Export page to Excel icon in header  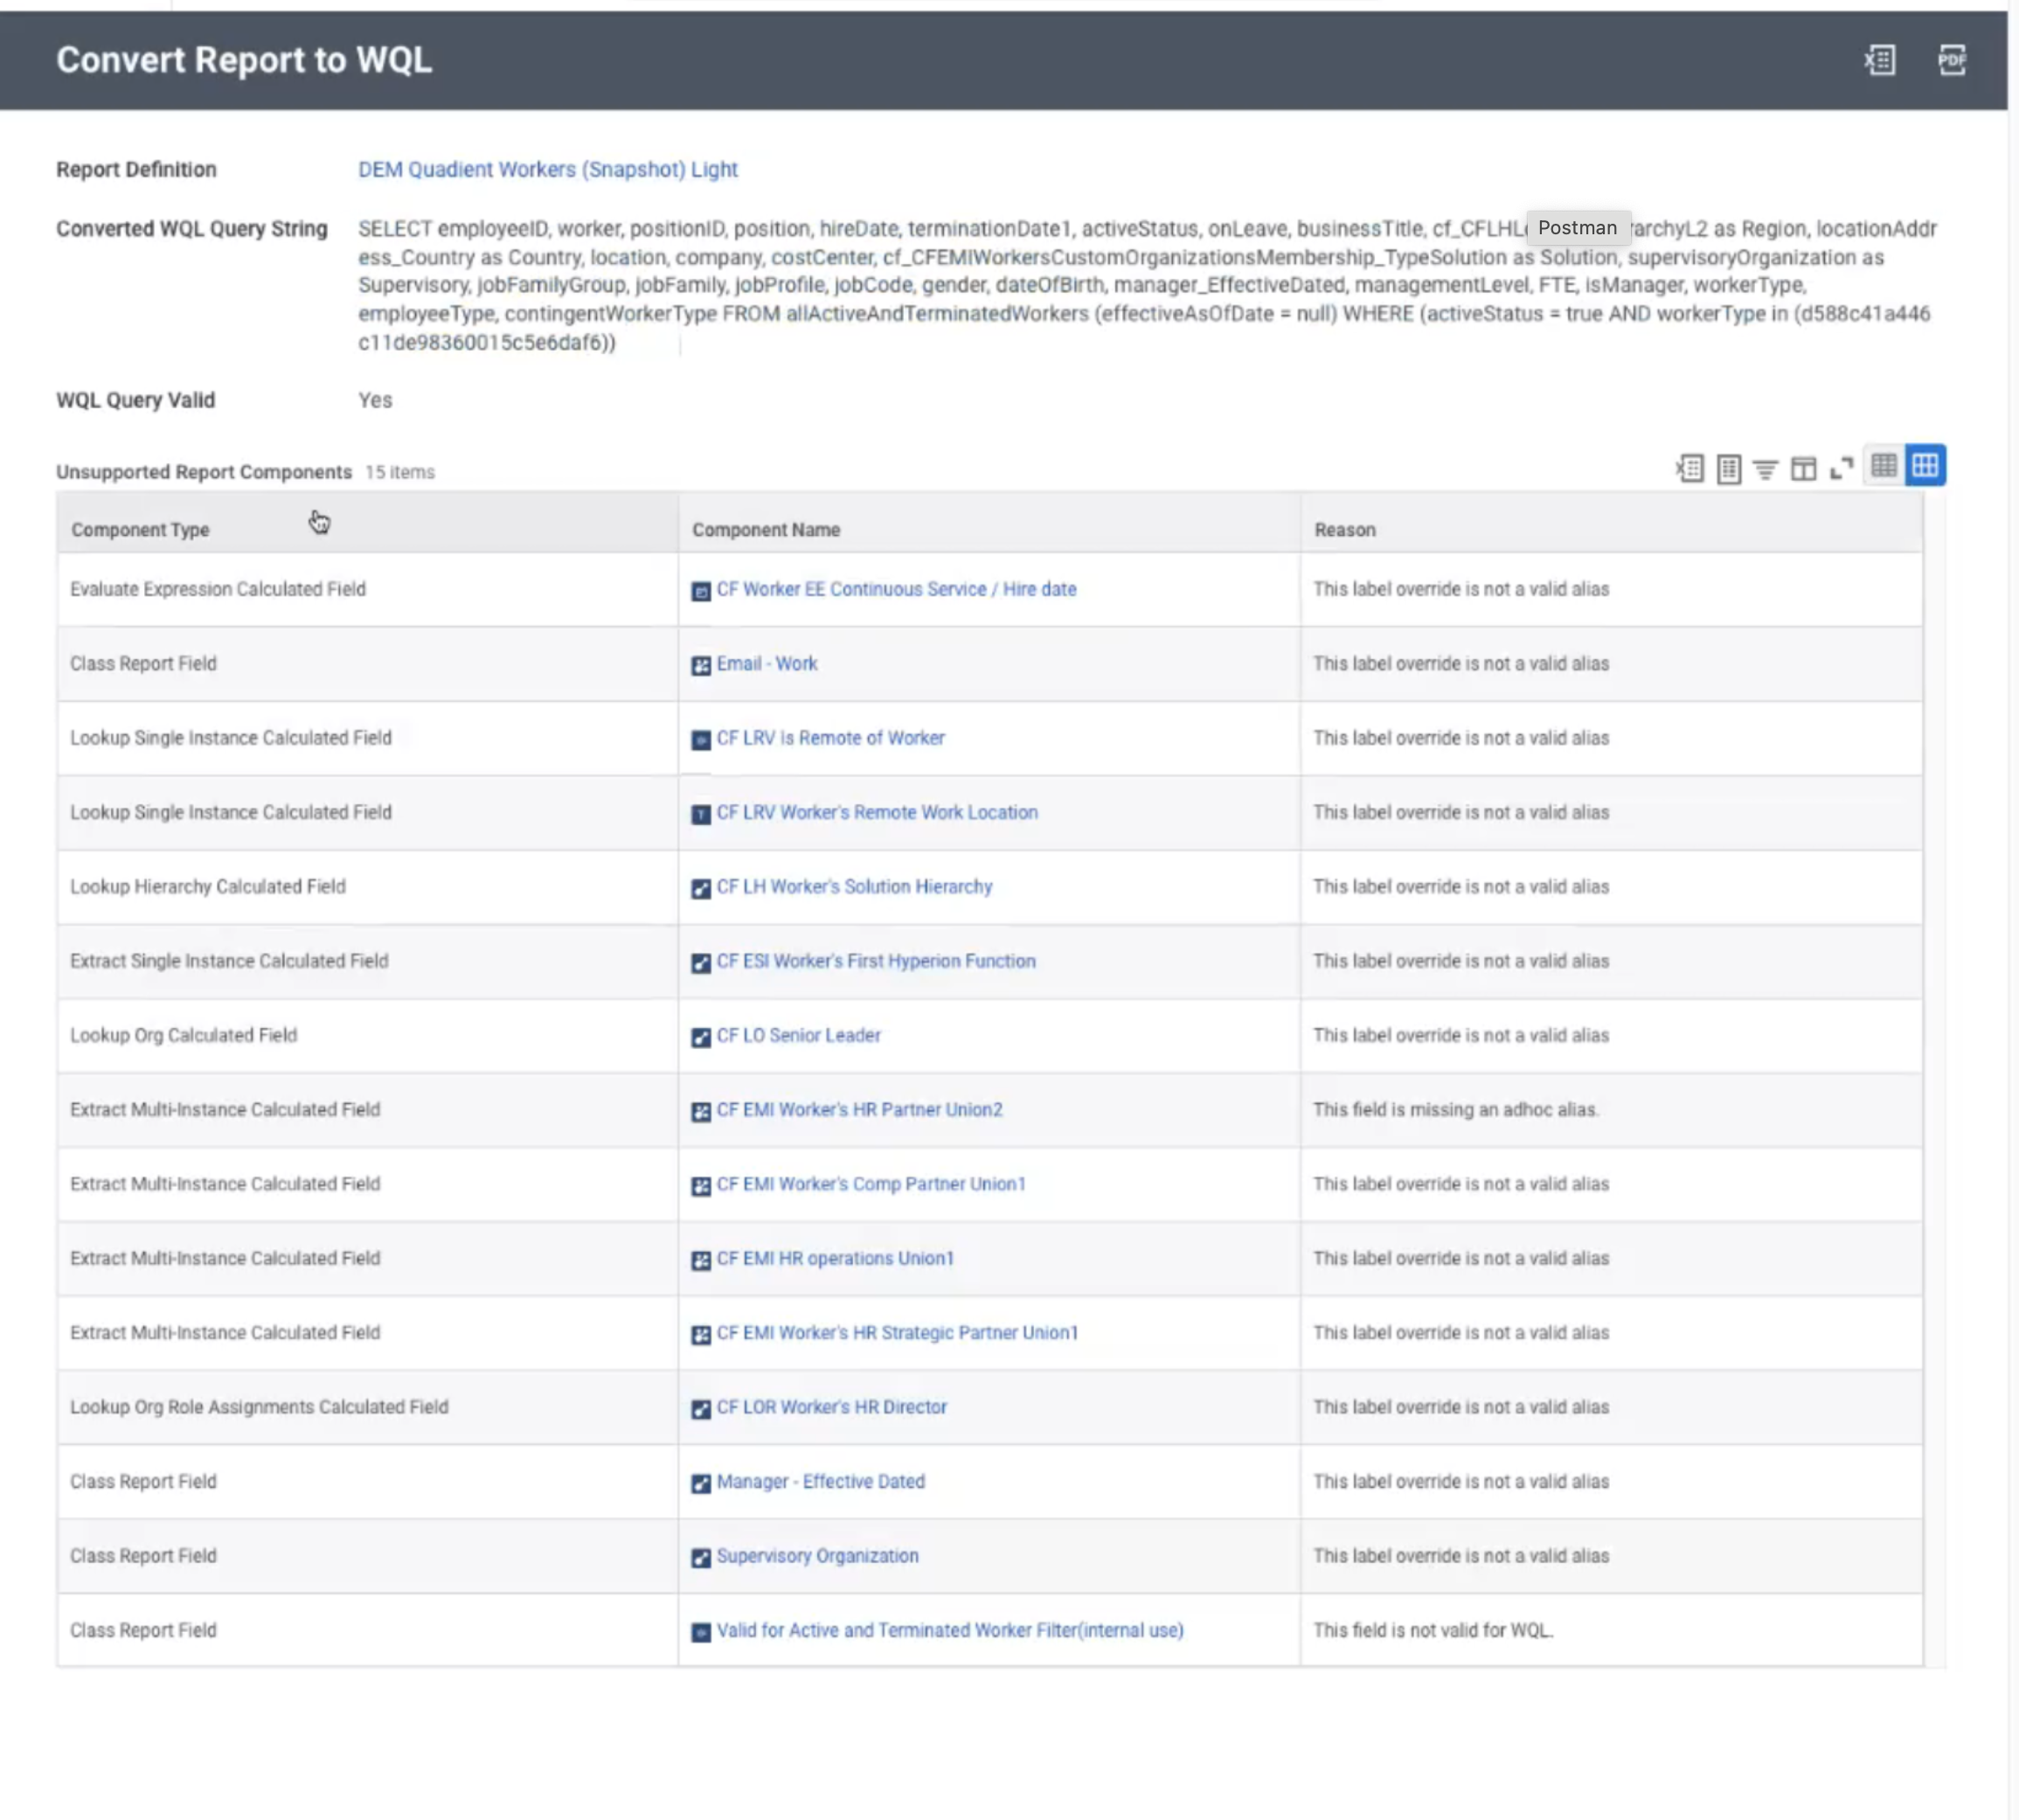[x=1880, y=60]
